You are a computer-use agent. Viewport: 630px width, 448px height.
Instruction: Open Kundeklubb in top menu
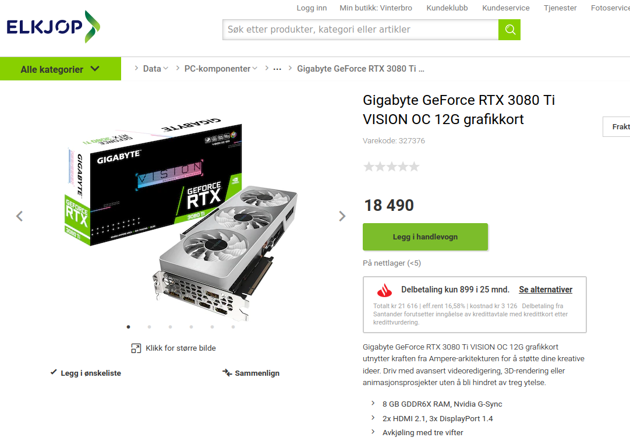click(447, 8)
